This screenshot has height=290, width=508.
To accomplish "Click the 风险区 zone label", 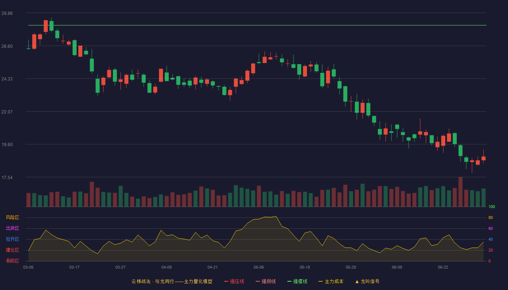I will [x=12, y=217].
